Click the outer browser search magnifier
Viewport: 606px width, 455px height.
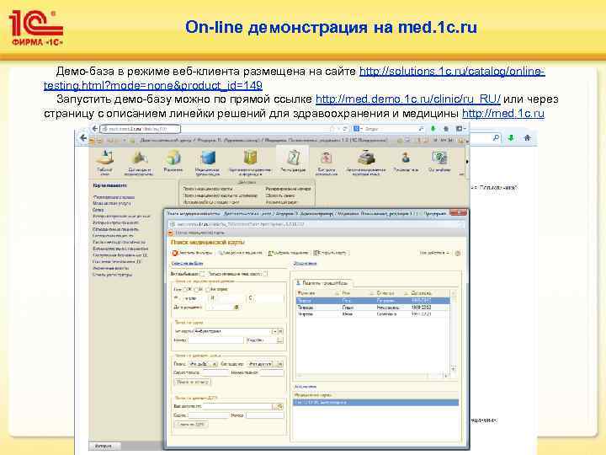[496, 137]
